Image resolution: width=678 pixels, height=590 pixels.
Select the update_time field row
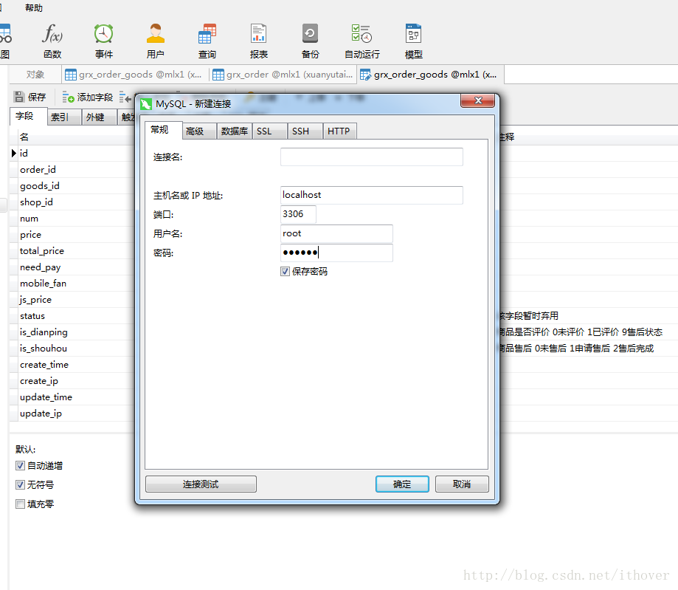point(72,397)
